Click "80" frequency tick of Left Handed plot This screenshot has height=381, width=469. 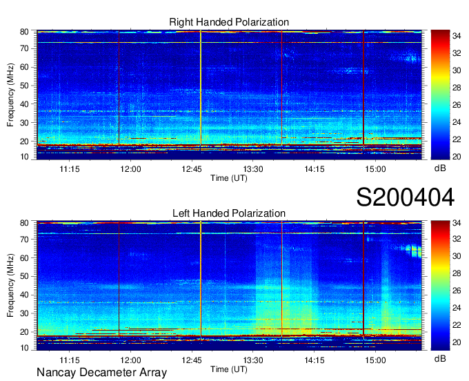(x=24, y=223)
